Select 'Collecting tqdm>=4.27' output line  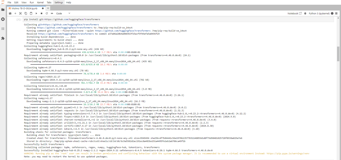pyautogui.click(x=38, y=68)
